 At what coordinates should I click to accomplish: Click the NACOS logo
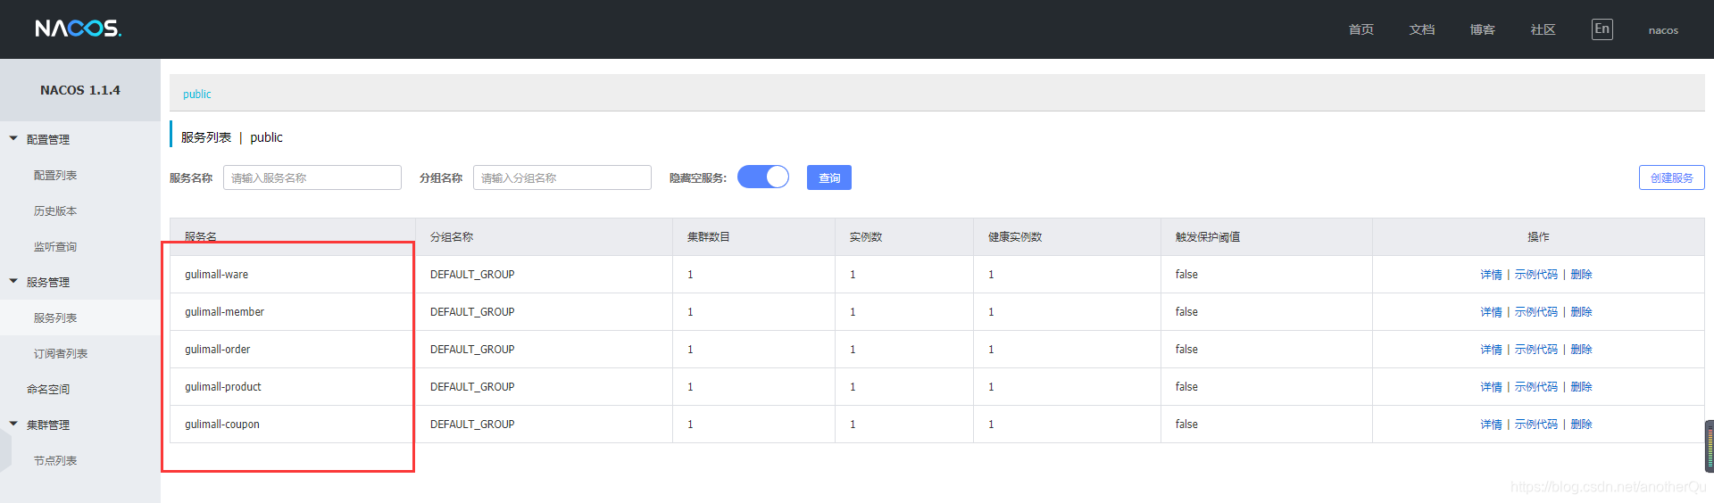(79, 29)
